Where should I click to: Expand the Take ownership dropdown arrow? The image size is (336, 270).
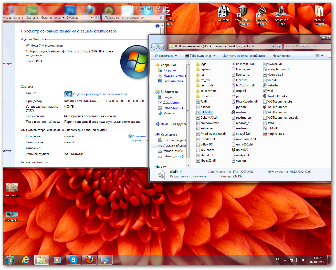pos(214,56)
